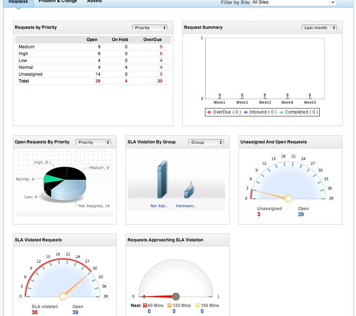Open the Last month period dropdown
356x316 pixels.
point(319,28)
